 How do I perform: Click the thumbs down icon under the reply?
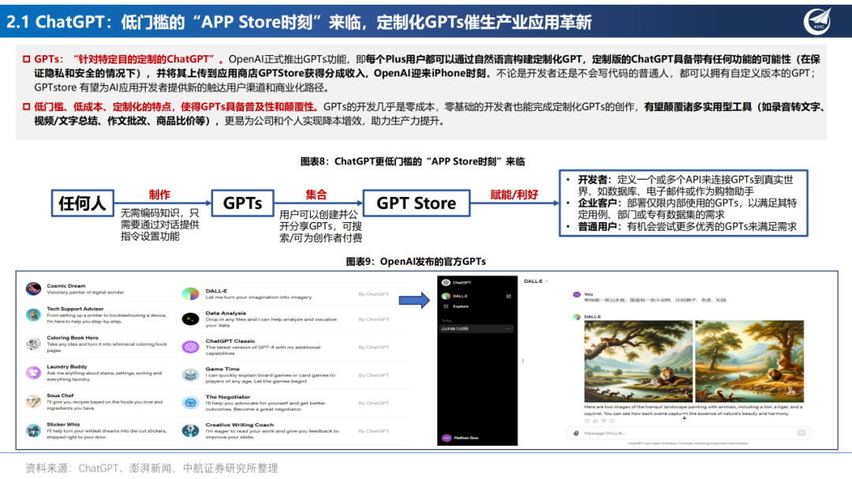pos(603,421)
